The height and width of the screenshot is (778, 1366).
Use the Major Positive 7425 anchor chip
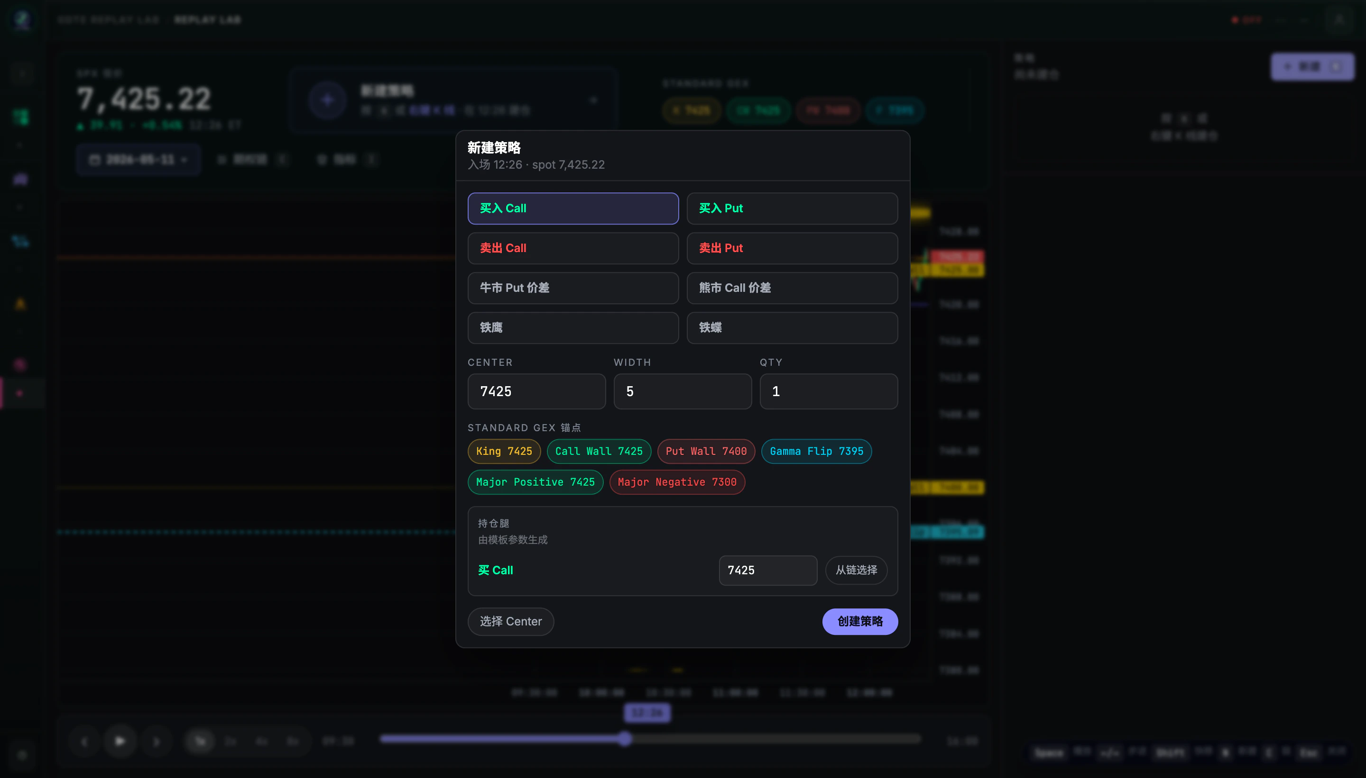pyautogui.click(x=535, y=482)
